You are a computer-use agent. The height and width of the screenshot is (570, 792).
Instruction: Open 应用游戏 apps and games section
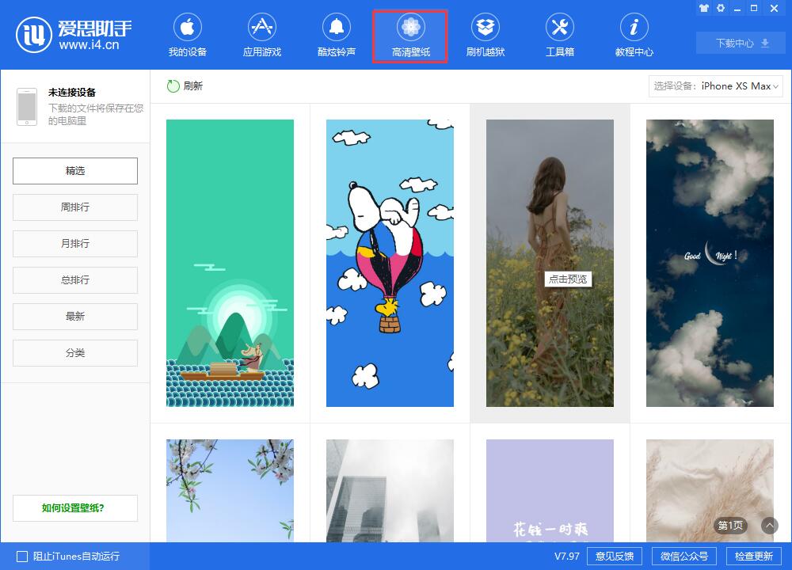click(261, 28)
